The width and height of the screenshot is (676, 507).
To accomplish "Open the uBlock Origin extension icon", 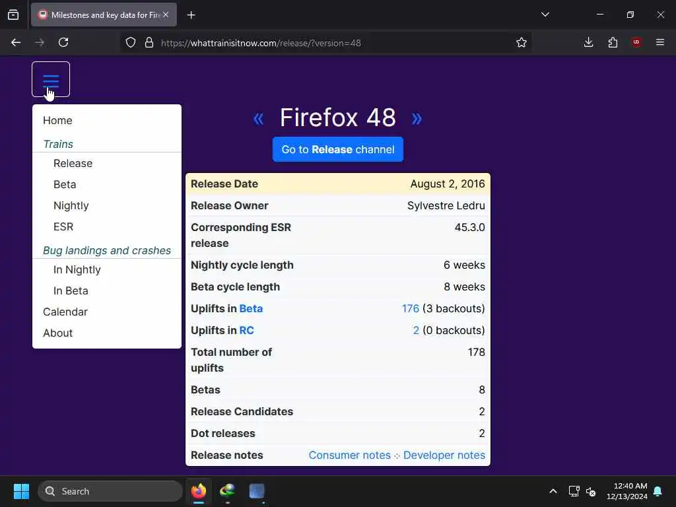I will coord(636,42).
